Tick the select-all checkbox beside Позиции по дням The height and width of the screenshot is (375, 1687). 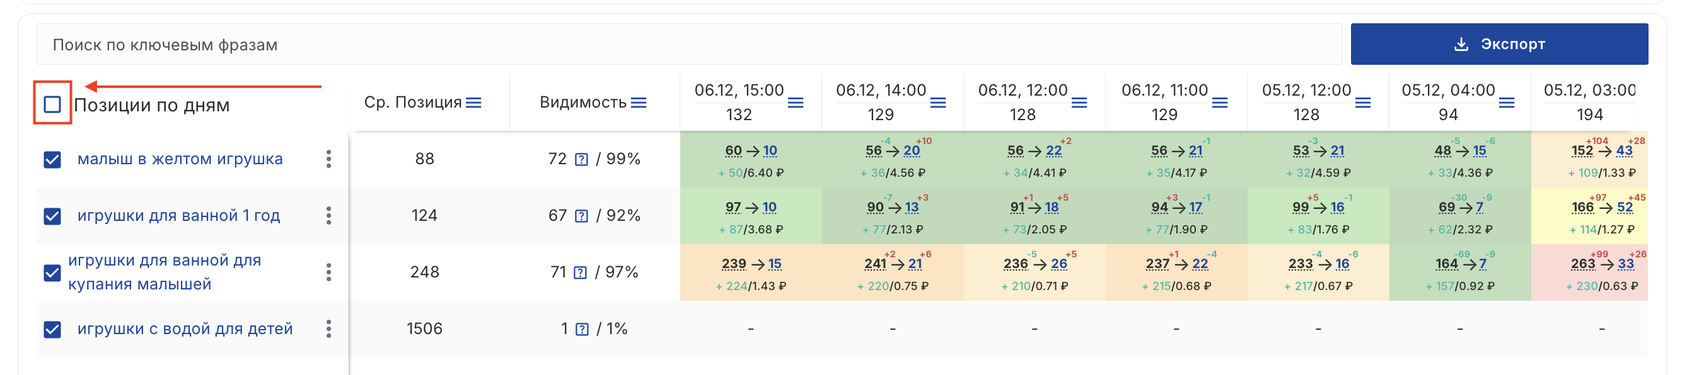pos(52,104)
